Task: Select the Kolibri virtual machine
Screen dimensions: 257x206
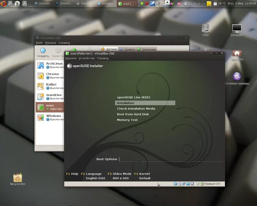Action: click(x=50, y=86)
